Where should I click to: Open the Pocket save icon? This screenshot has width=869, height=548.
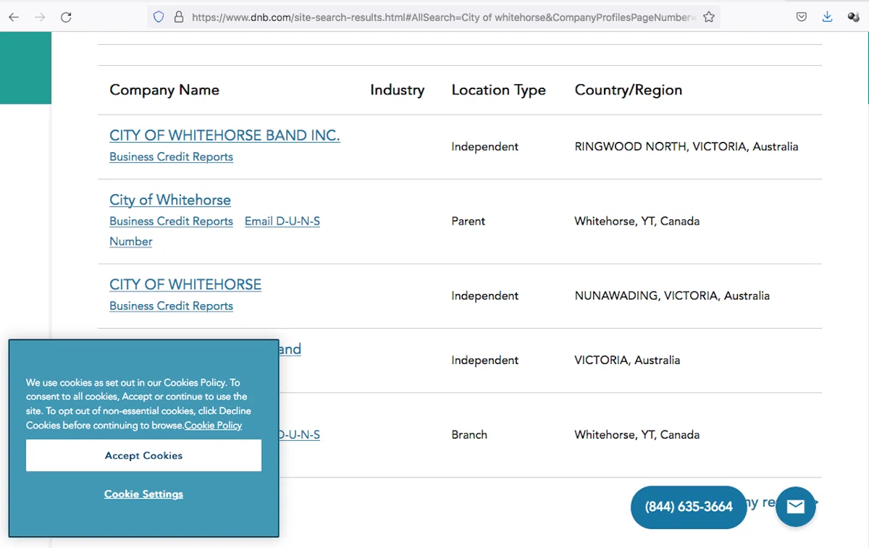(802, 17)
